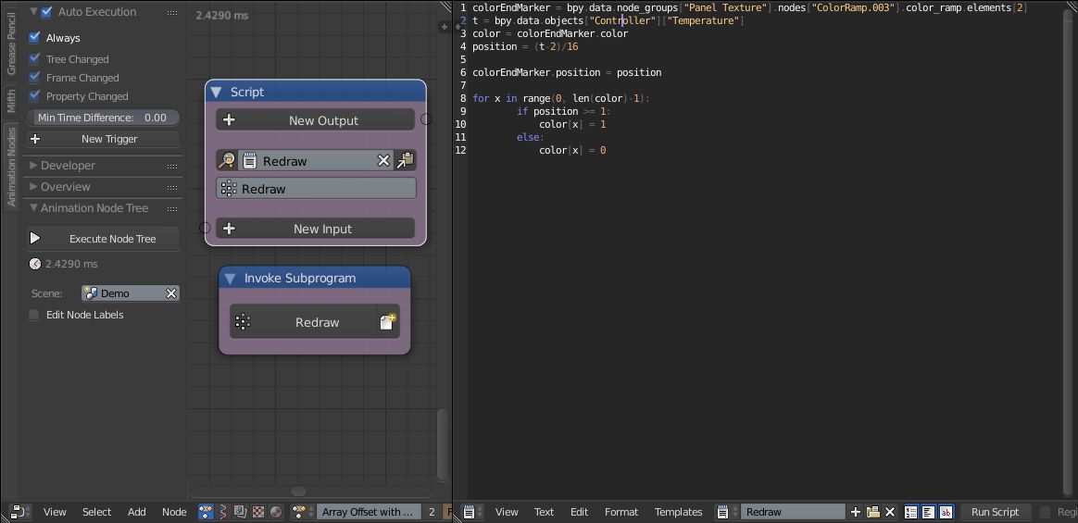The height and width of the screenshot is (523, 1078).
Task: Open node editor type selector icon
Action: [x=19, y=511]
